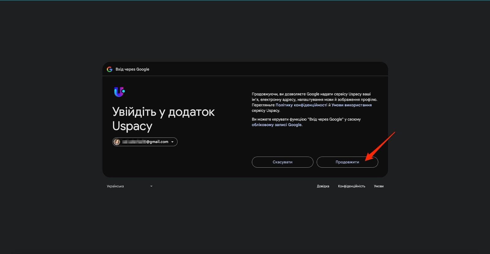Click the Продовжити button

(x=347, y=162)
